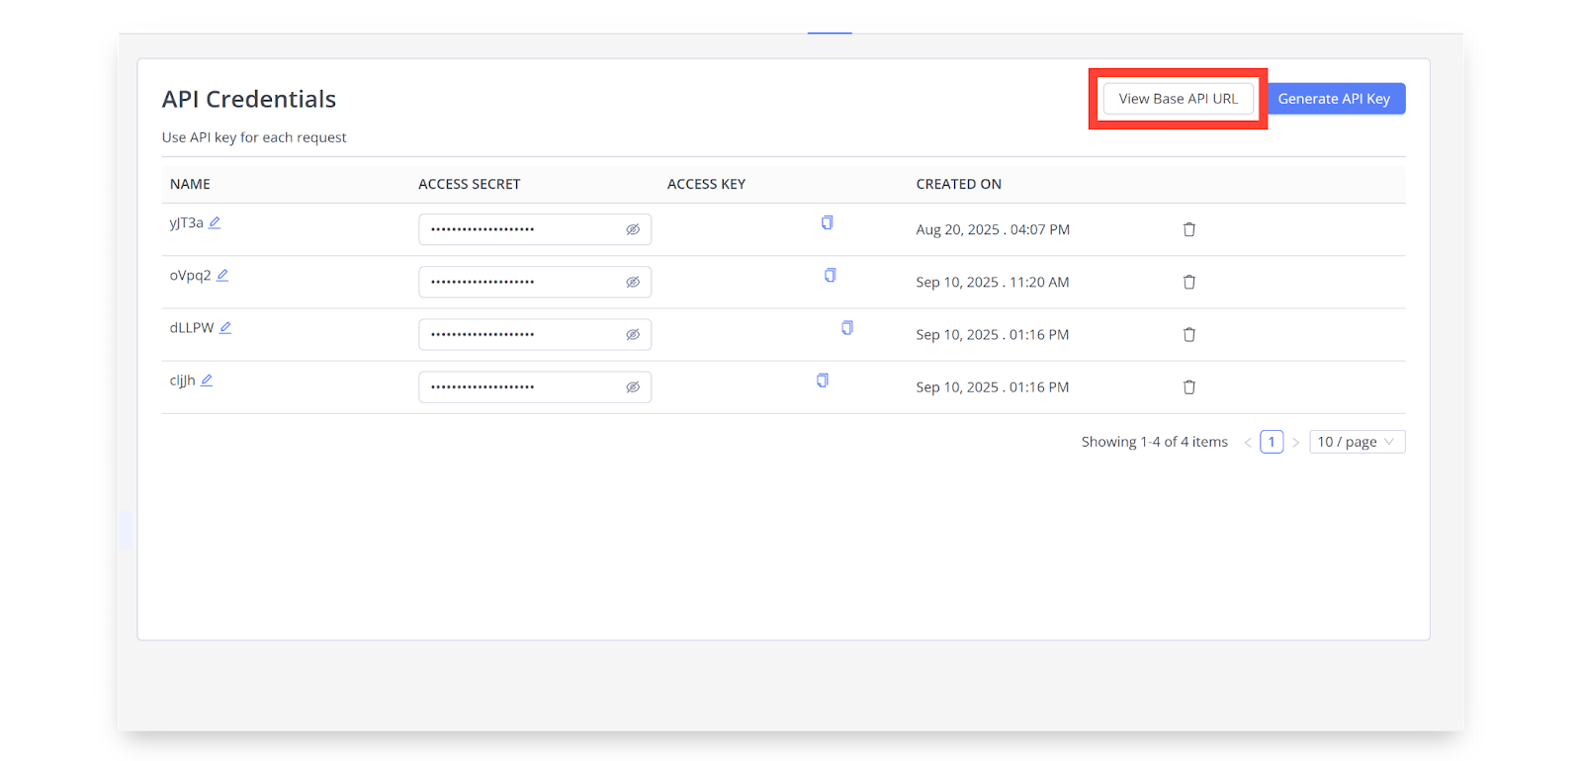This screenshot has width=1582, height=761.
Task: Rename the dLLPW key via pencil icon
Action: tap(225, 328)
